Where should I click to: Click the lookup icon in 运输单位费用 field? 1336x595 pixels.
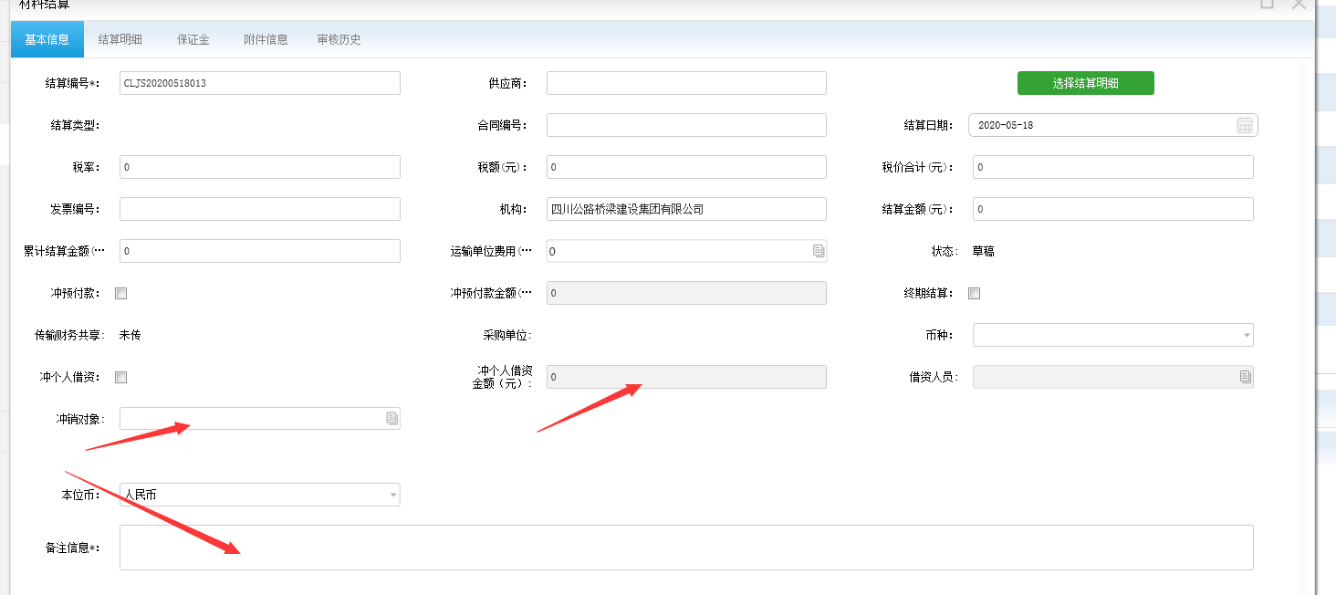(818, 251)
